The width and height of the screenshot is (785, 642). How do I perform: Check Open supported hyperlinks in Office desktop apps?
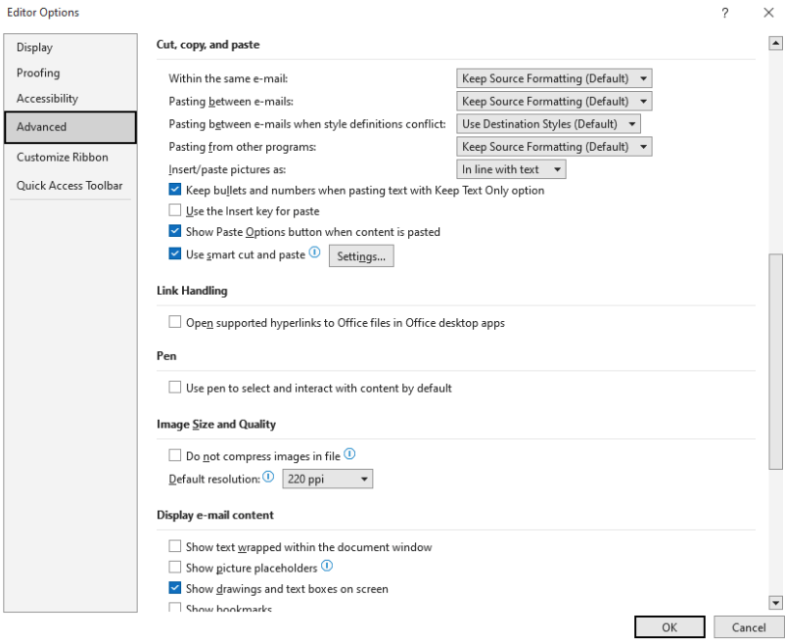coord(174,321)
